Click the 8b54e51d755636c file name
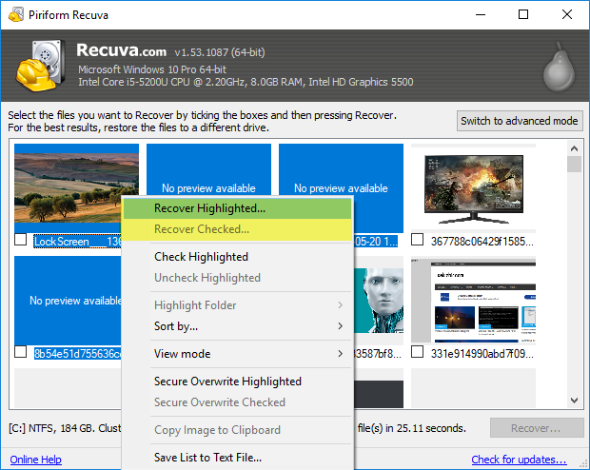 tap(77, 354)
